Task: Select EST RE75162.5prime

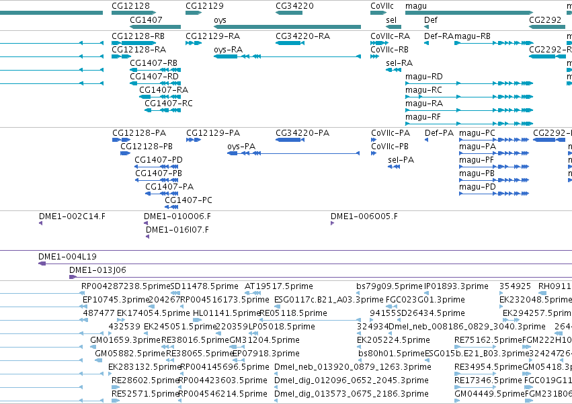Action: click(475, 347)
